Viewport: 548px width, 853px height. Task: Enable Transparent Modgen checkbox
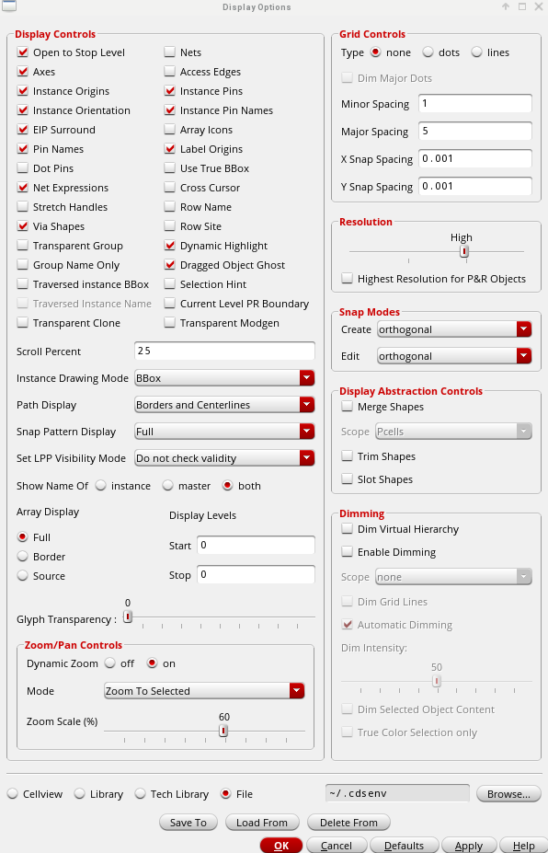pyautogui.click(x=169, y=323)
